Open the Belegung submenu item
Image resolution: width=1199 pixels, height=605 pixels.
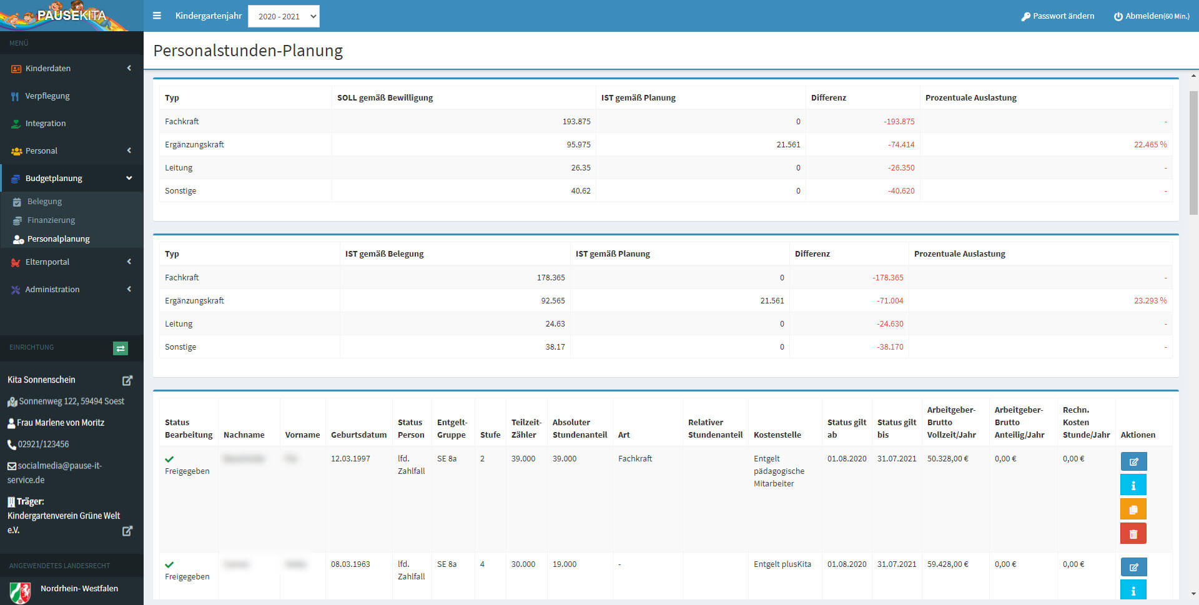[x=44, y=202]
